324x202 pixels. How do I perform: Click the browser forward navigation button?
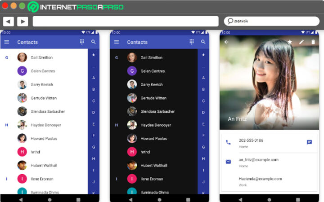pyautogui.click(x=22, y=21)
